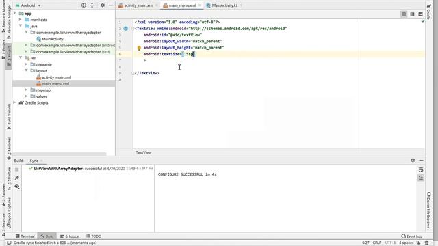Click the read-only lock icon in status bar

419,243
